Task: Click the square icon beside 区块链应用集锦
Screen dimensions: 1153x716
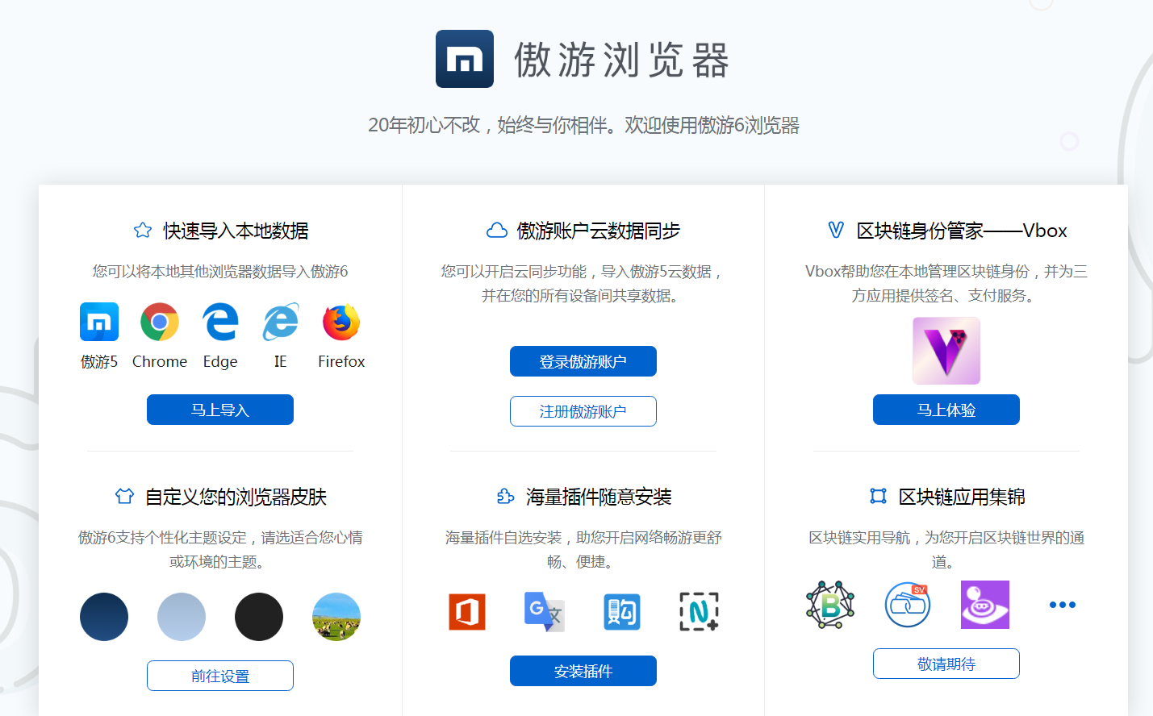Action: (x=878, y=496)
